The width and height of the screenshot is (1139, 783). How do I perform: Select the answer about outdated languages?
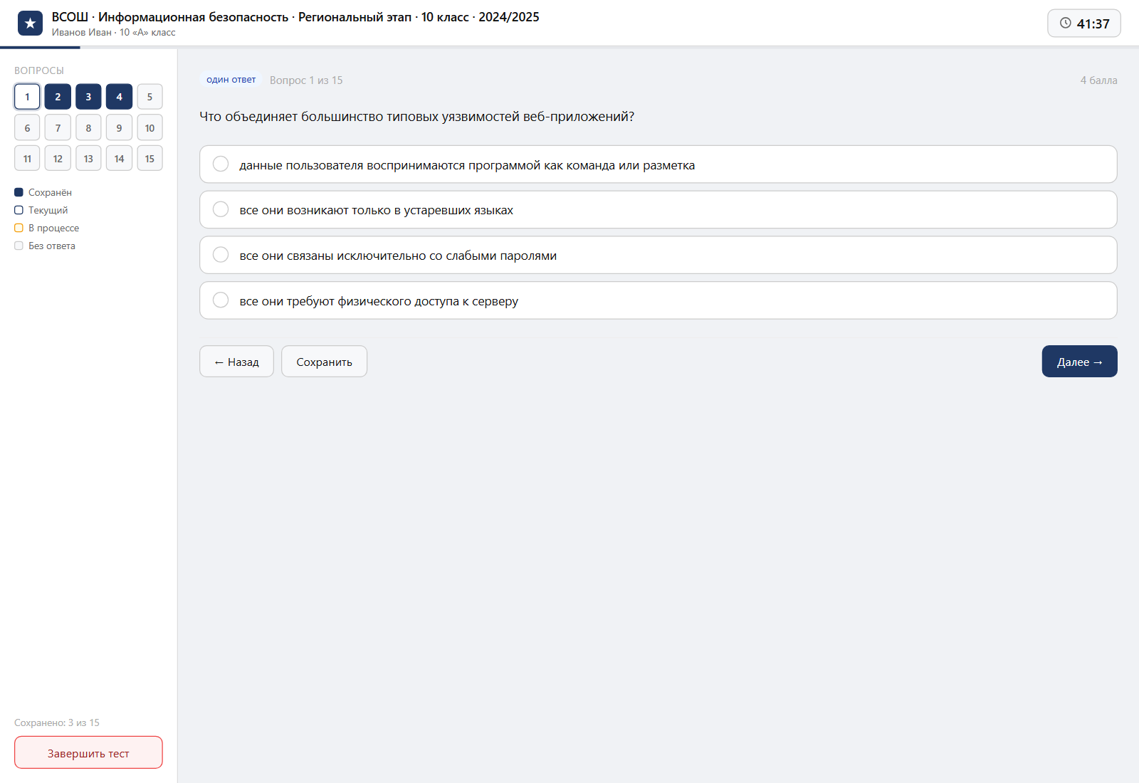click(x=658, y=210)
